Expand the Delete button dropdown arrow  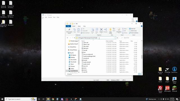point(101,33)
